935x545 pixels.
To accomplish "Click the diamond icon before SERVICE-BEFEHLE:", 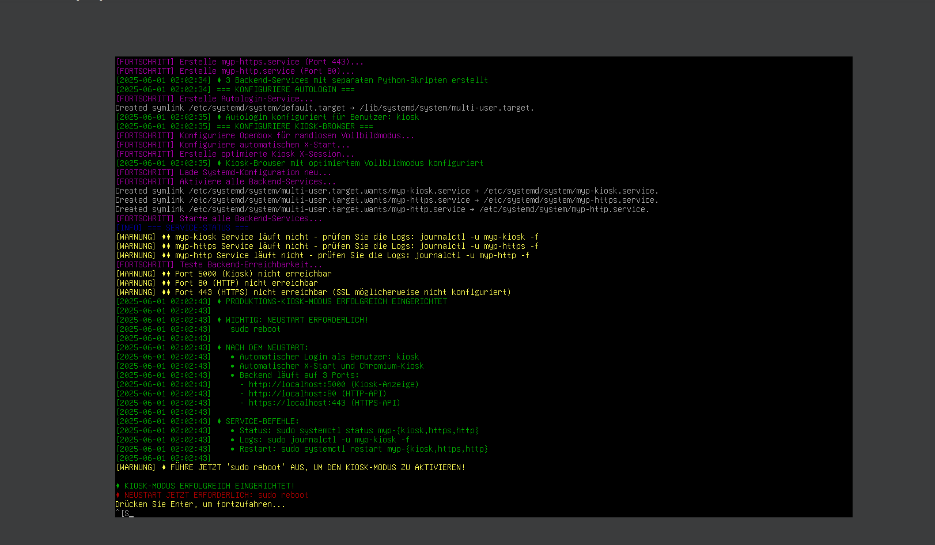I will (219, 421).
